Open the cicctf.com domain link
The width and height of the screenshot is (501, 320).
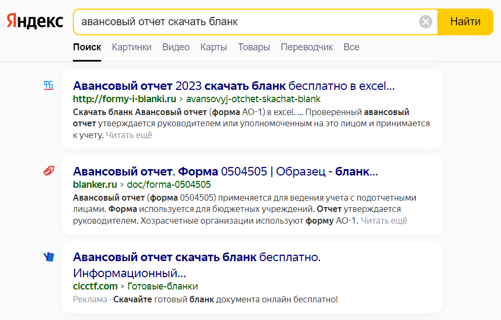pyautogui.click(x=95, y=286)
